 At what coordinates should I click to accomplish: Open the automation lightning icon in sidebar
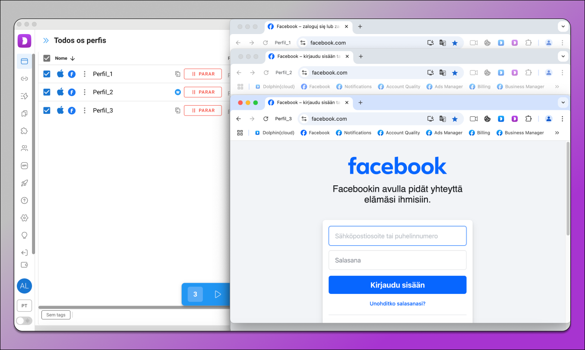[x=24, y=96]
